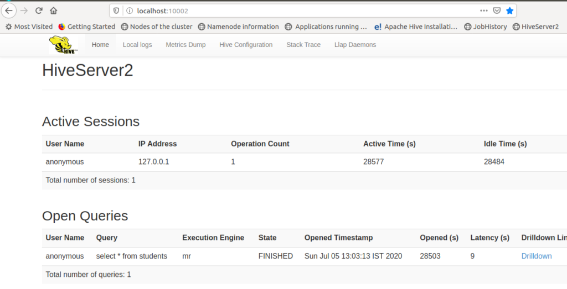The height and width of the screenshot is (289, 567).
Task: Open the browser home page icon
Action: 54,10
